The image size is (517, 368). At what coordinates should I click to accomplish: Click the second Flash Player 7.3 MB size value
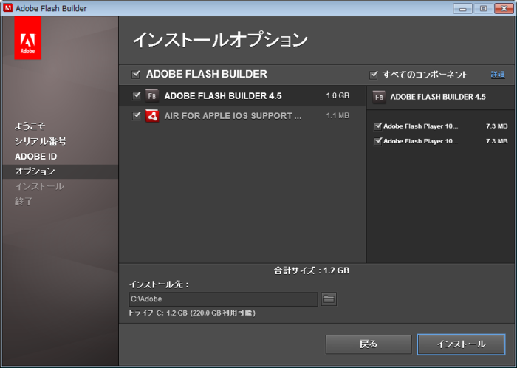pos(496,141)
